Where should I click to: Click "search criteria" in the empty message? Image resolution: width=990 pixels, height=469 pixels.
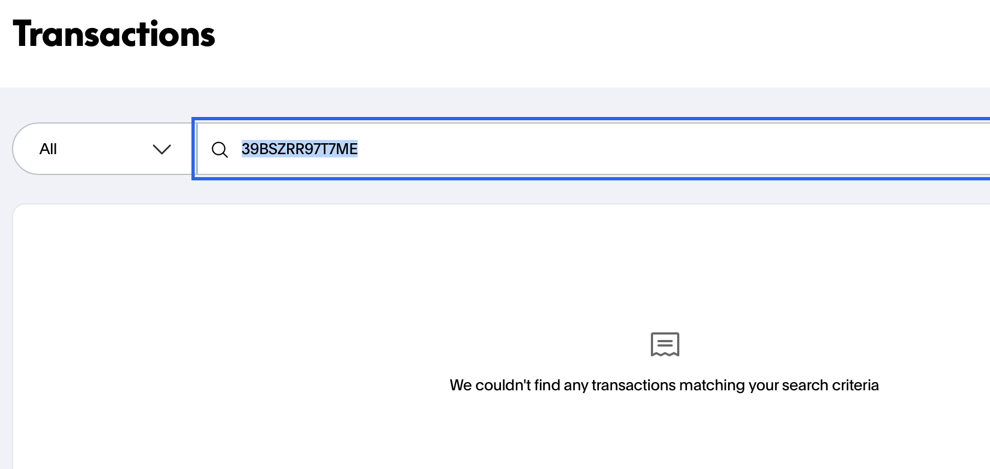point(830,385)
